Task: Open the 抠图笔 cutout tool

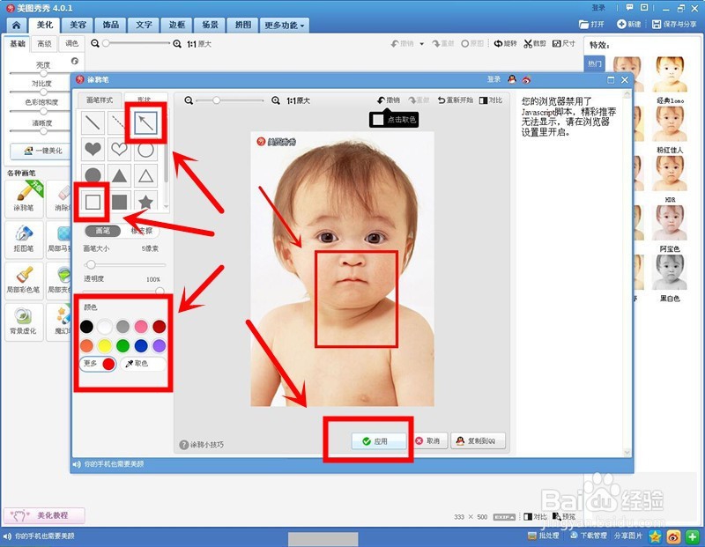Action: pyautogui.click(x=25, y=238)
